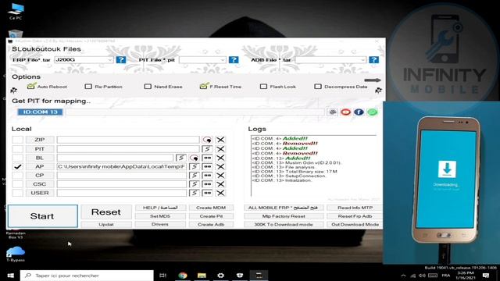Click the taskbar search box
The width and height of the screenshot is (500, 281).
pos(87,276)
